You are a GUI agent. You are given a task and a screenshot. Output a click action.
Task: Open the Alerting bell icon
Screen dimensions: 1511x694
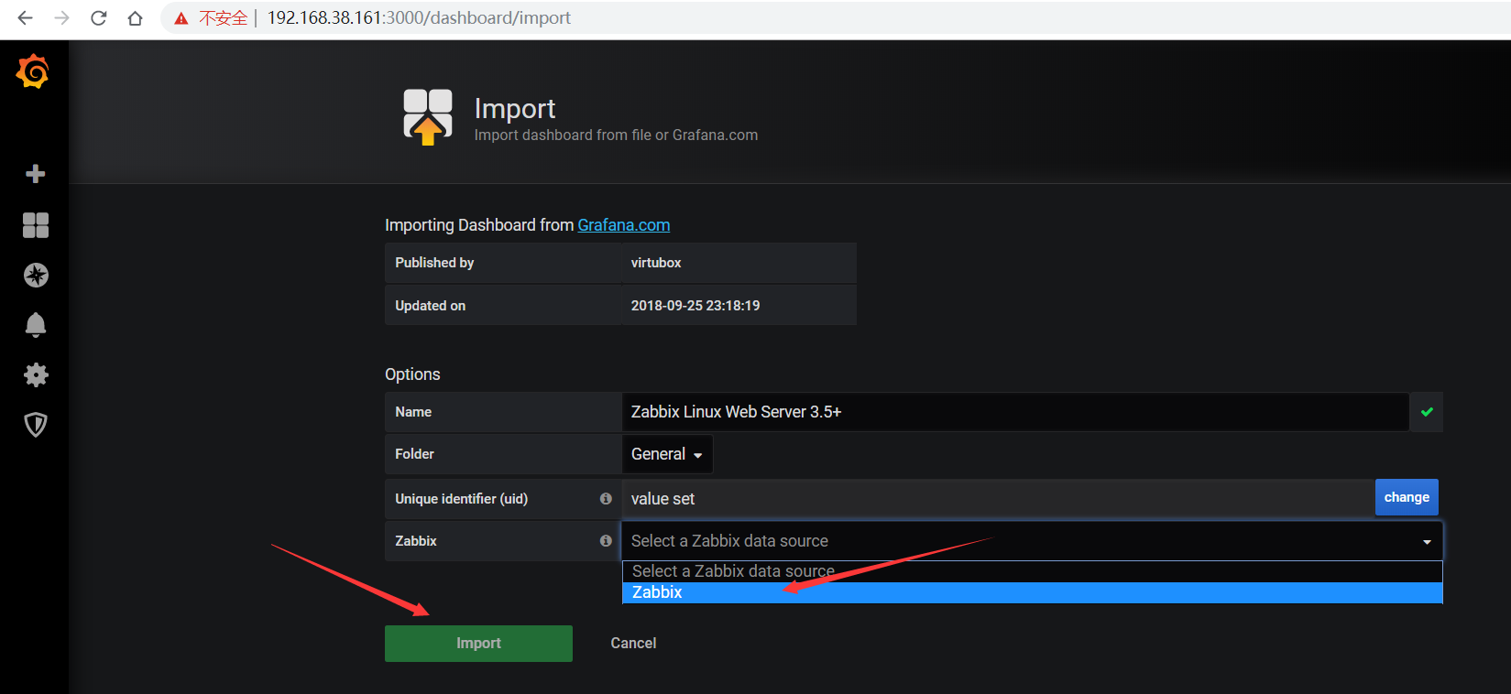(x=36, y=325)
